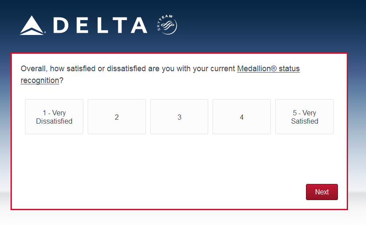
Task: Select satisfaction rating 4
Action: pos(242,117)
